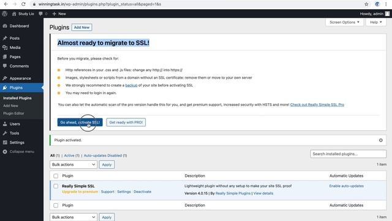Click the address bar URL
Image resolution: width=392 pixels, height=221 pixels.
[99, 4]
